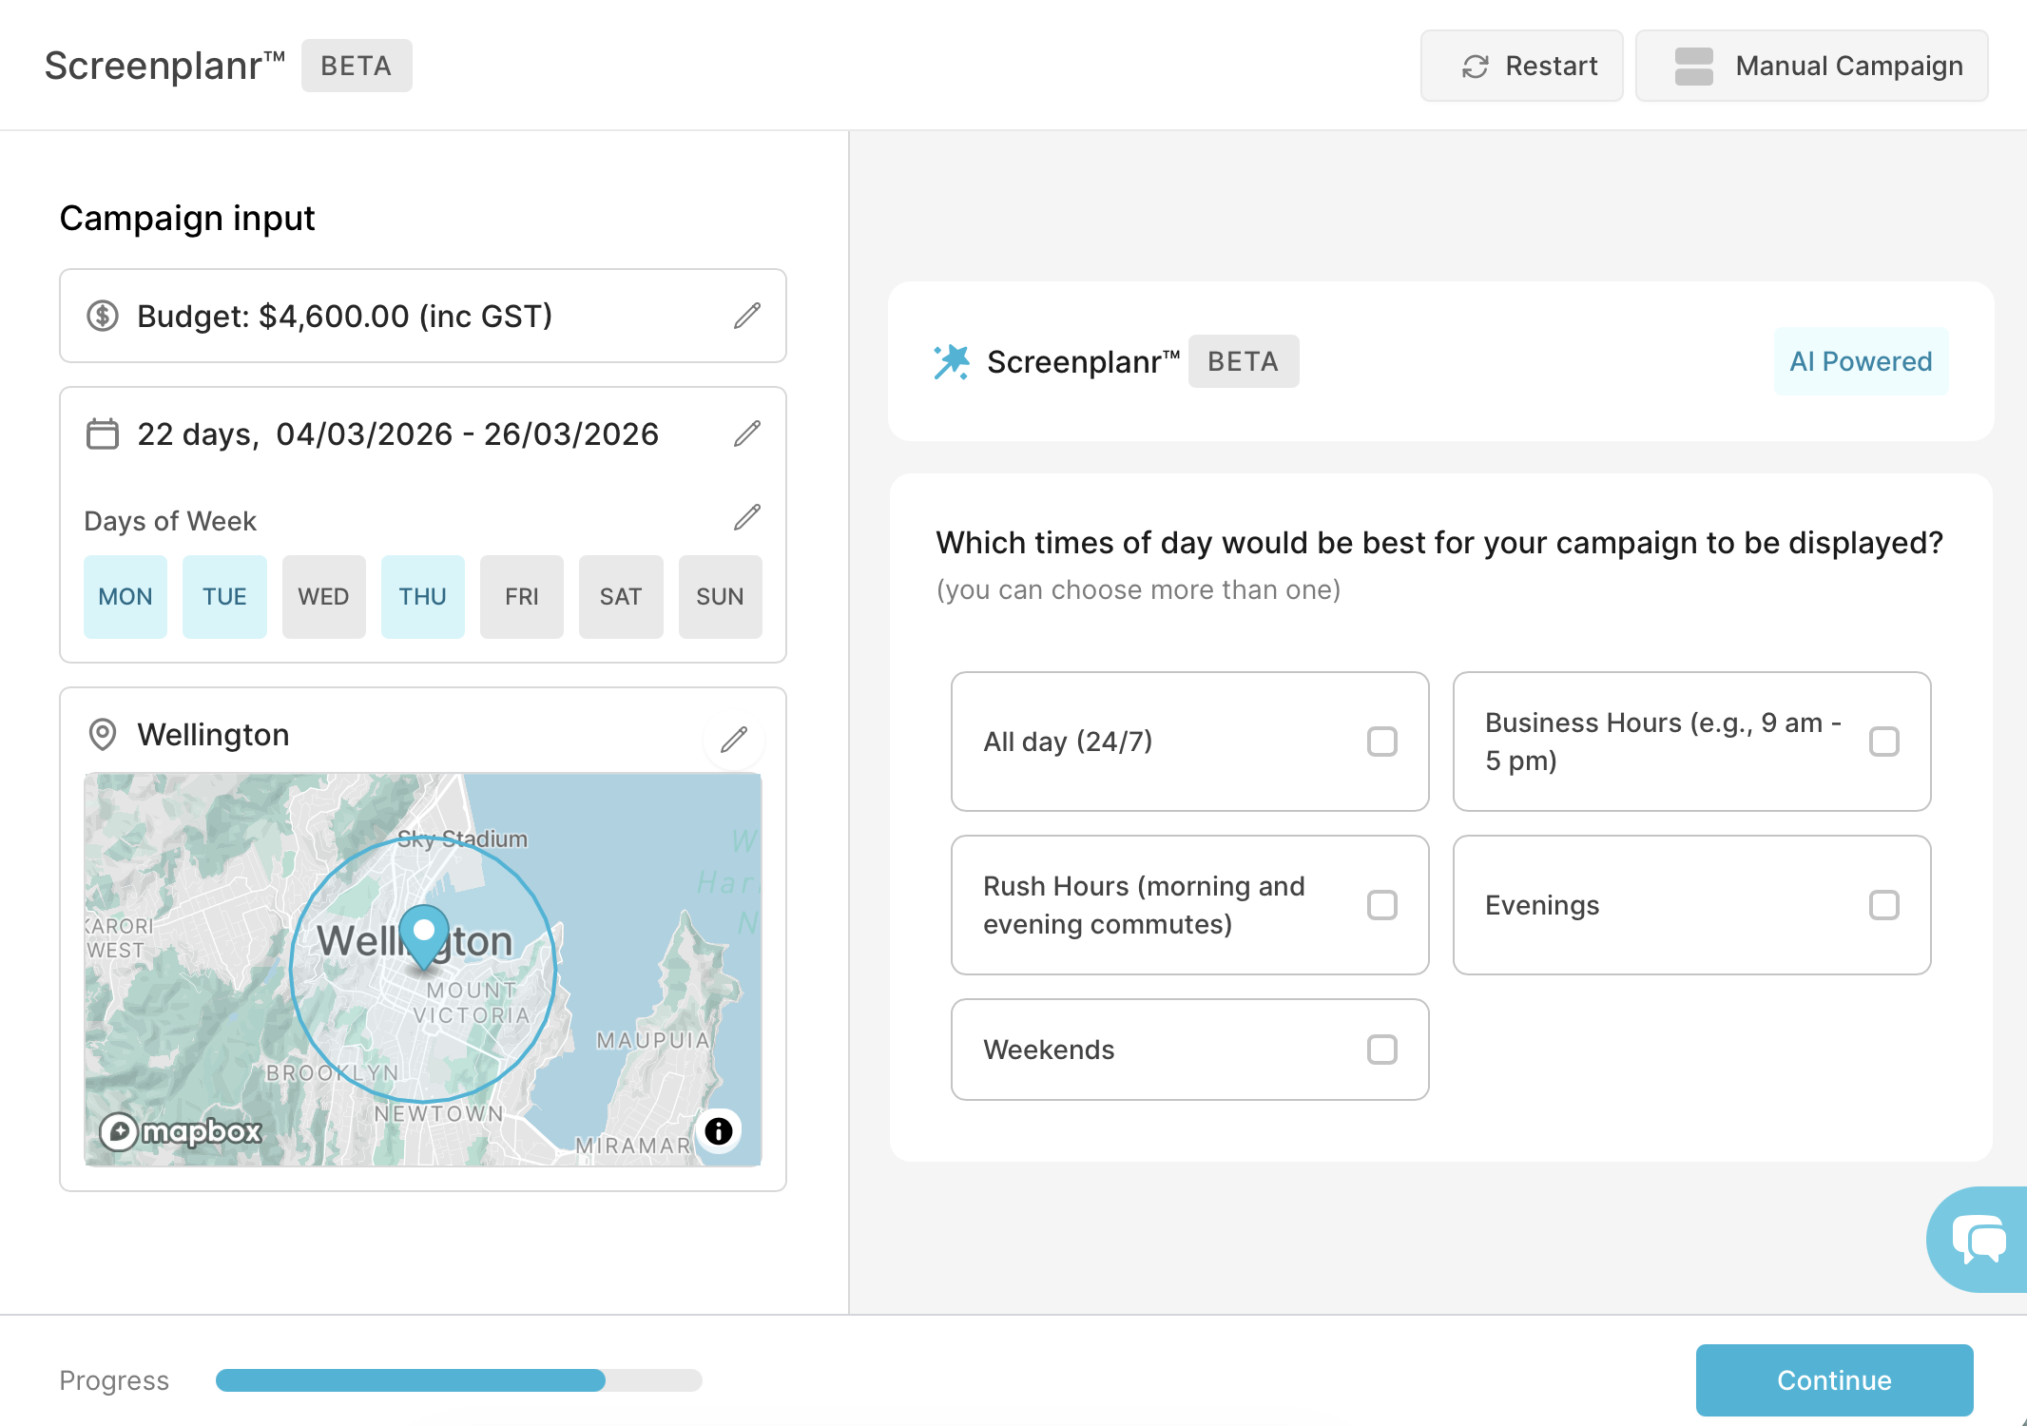The image size is (2027, 1426).
Task: Click the Mapbox logo on the map
Action: (181, 1131)
